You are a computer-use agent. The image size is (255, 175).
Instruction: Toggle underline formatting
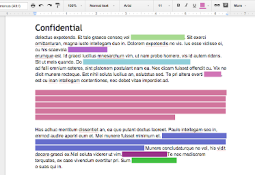[x=194, y=6]
